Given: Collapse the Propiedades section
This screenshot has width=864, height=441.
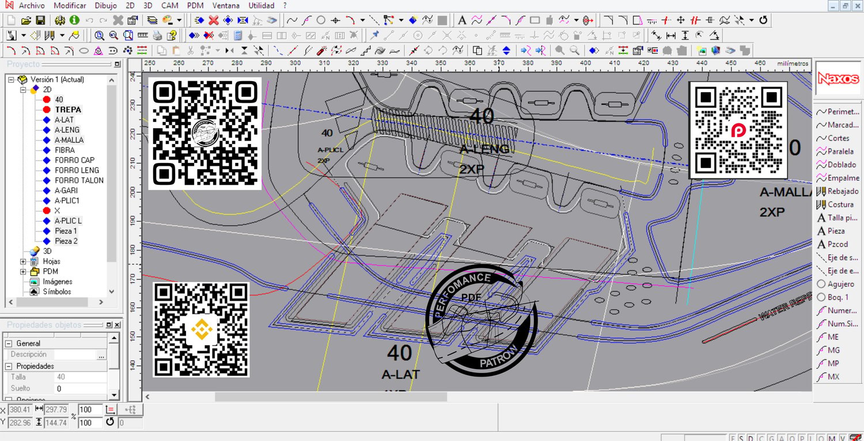Looking at the screenshot, I should click(x=9, y=366).
